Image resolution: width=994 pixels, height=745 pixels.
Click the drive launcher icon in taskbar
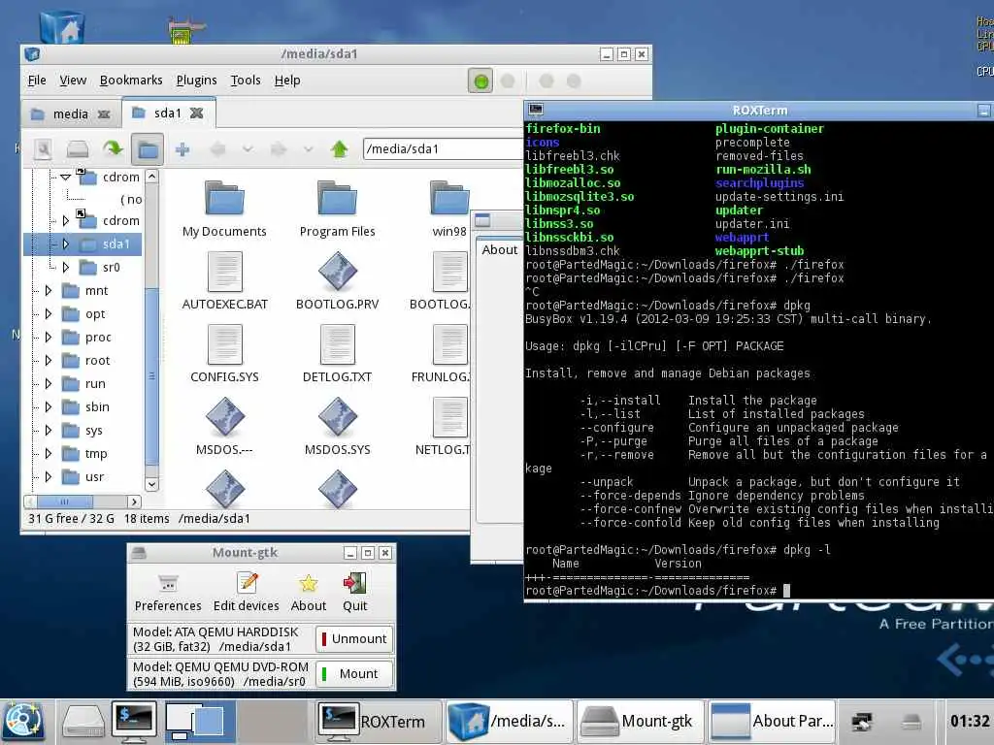(x=83, y=722)
